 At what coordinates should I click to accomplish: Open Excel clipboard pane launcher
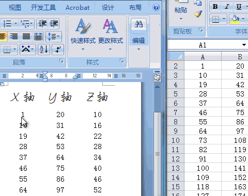coord(201,30)
